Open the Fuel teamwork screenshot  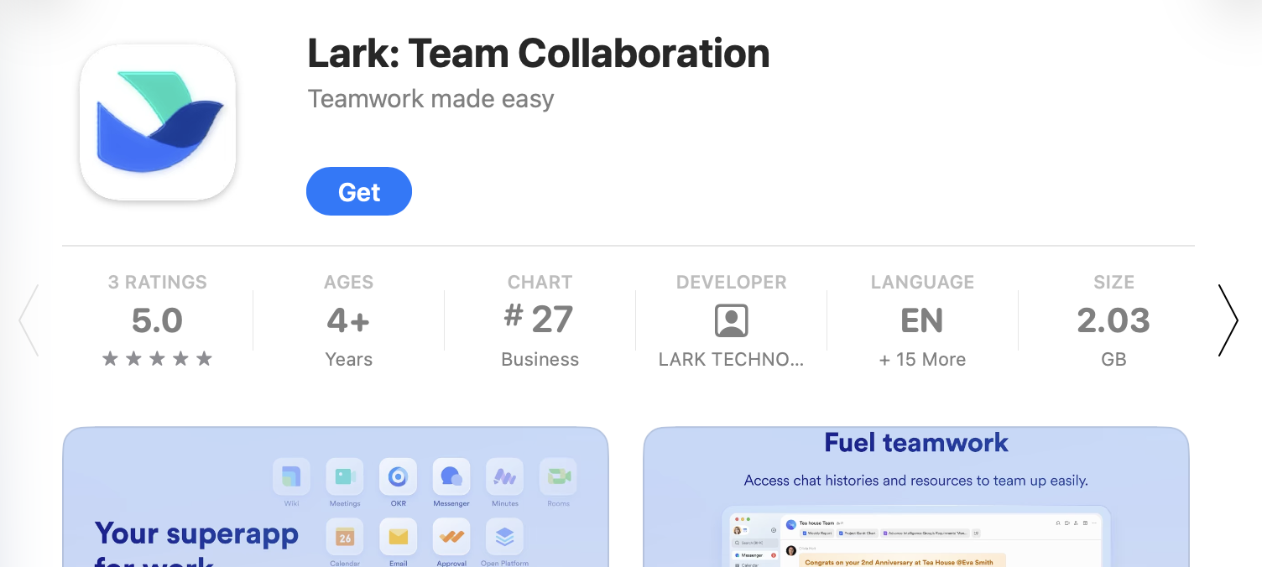[916, 497]
